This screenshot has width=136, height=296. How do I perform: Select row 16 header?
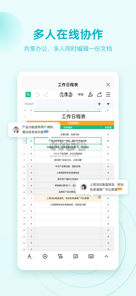coord(24,205)
